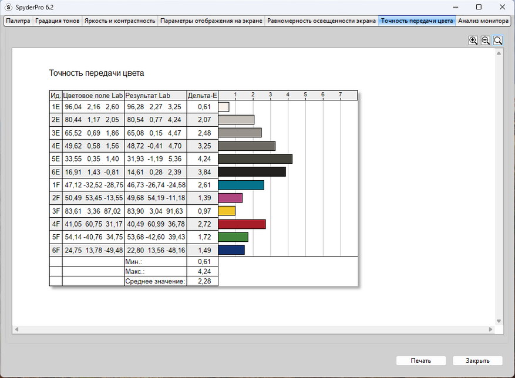Click Delta-E value 3,25 in row 4E
This screenshot has height=378, width=515.
(204, 146)
